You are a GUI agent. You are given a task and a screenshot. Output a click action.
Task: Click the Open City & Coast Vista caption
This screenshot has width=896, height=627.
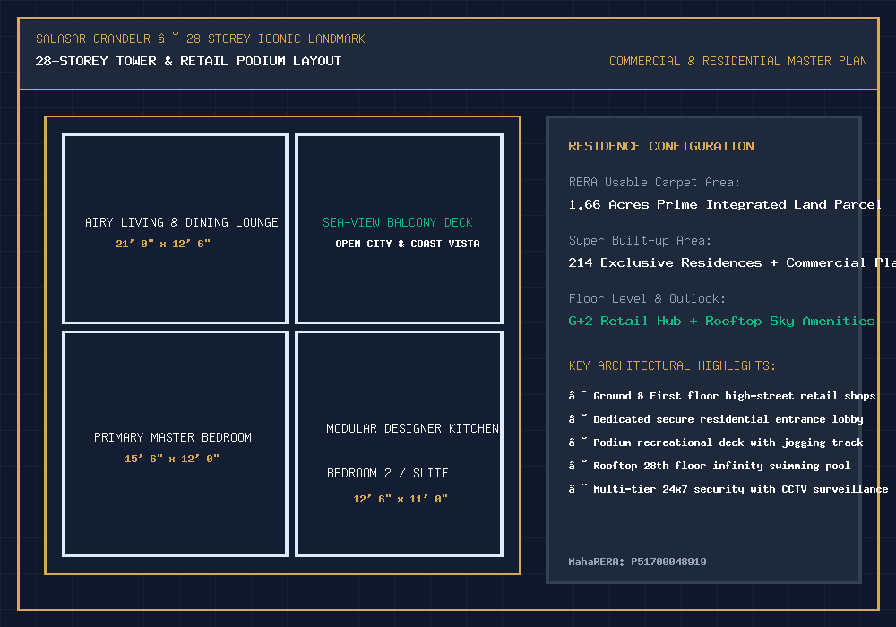tap(408, 244)
